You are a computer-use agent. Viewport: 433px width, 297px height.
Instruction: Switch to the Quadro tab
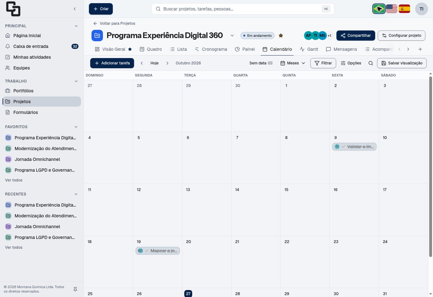[151, 49]
